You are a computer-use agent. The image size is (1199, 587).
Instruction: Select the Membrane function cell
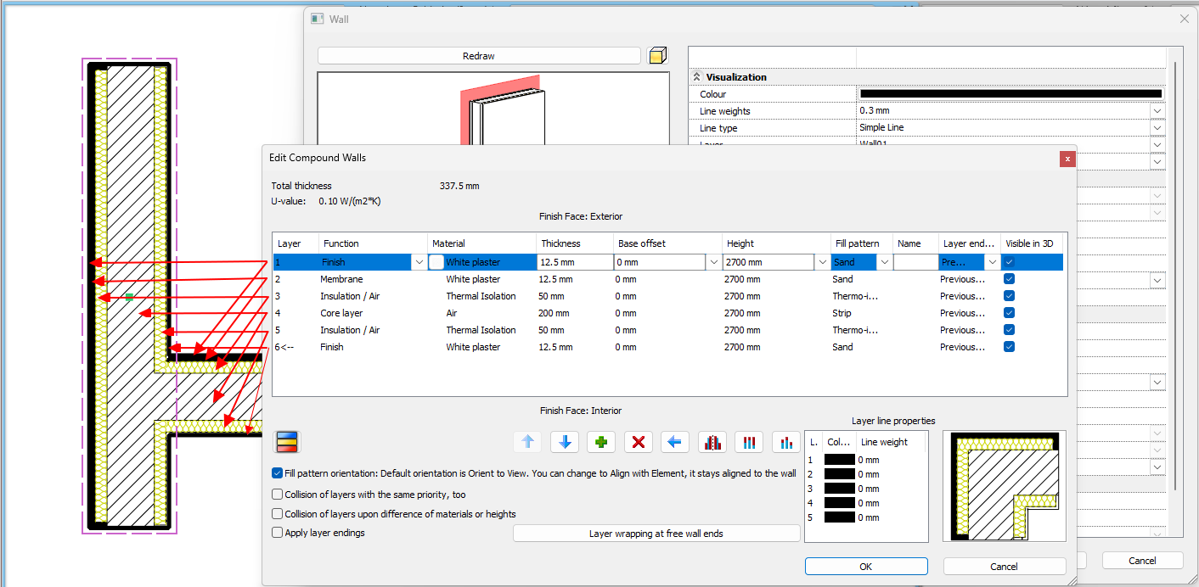point(341,279)
